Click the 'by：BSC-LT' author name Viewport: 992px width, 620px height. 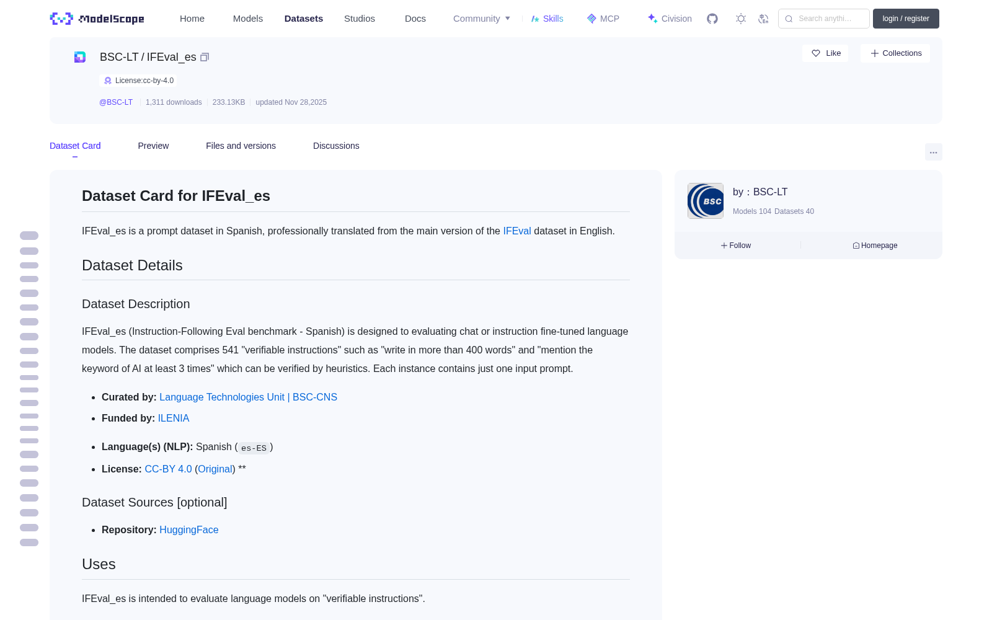760,192
